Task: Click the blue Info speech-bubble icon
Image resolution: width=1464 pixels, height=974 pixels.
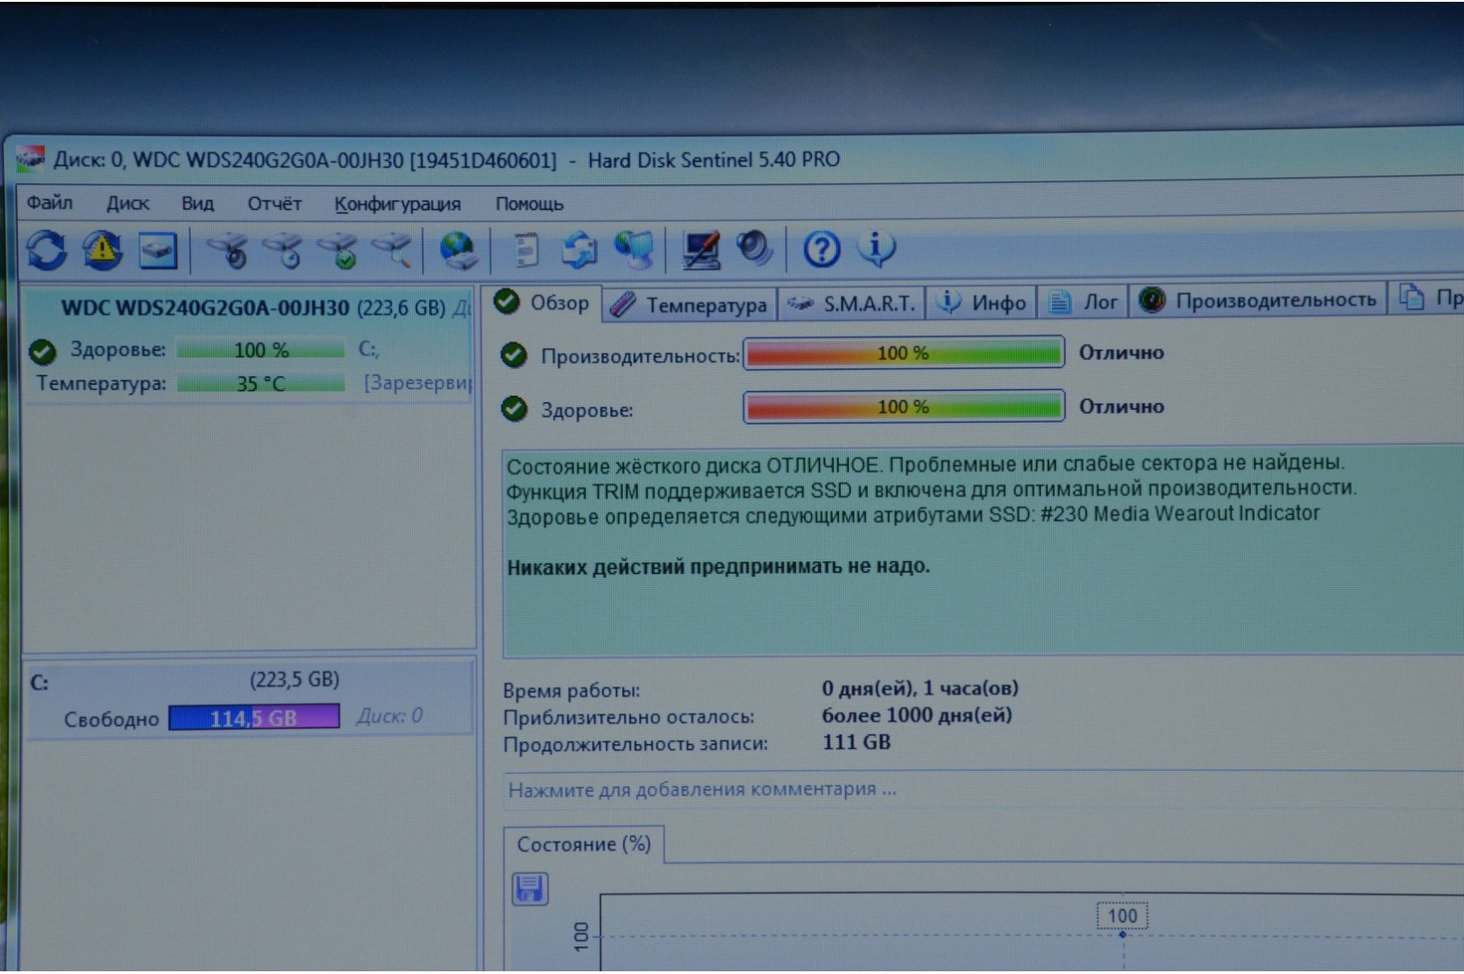Action: click(876, 248)
